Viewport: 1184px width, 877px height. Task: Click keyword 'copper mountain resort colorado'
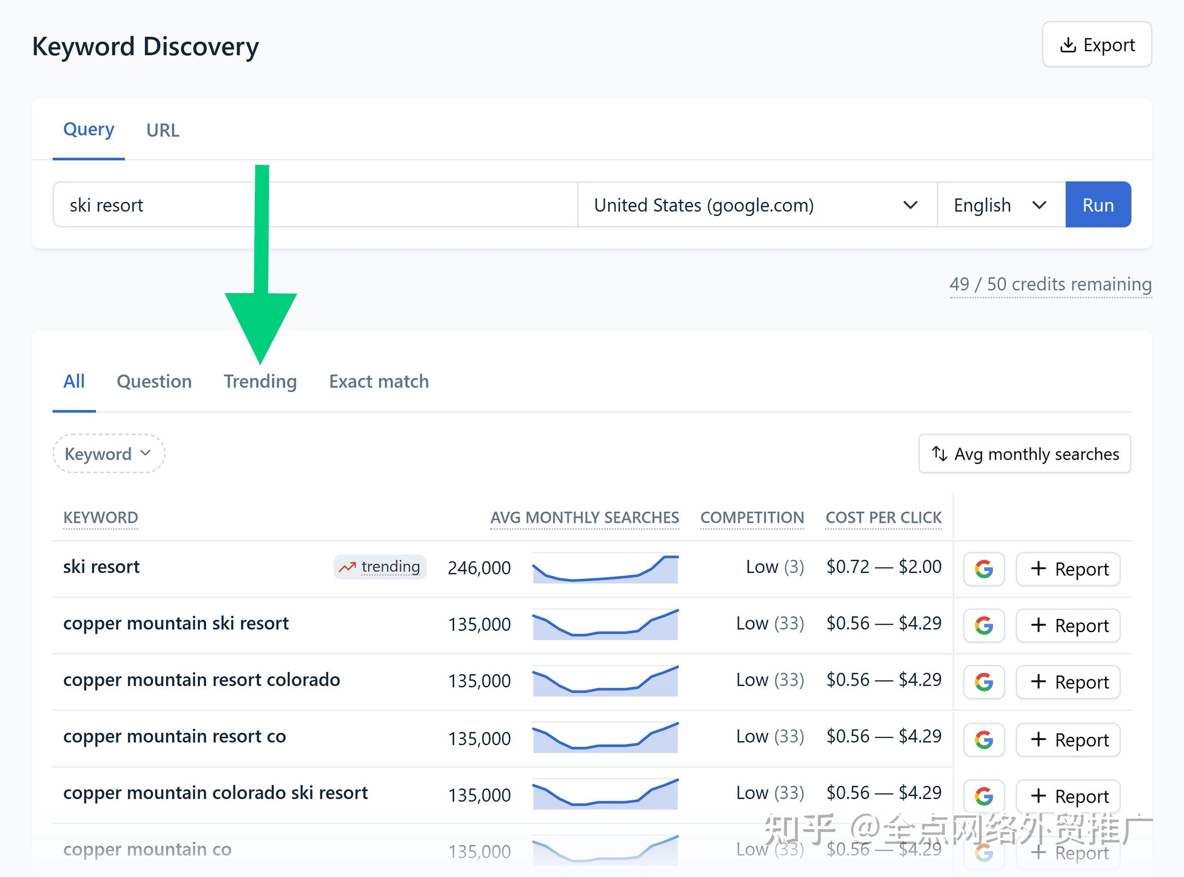[x=202, y=680]
